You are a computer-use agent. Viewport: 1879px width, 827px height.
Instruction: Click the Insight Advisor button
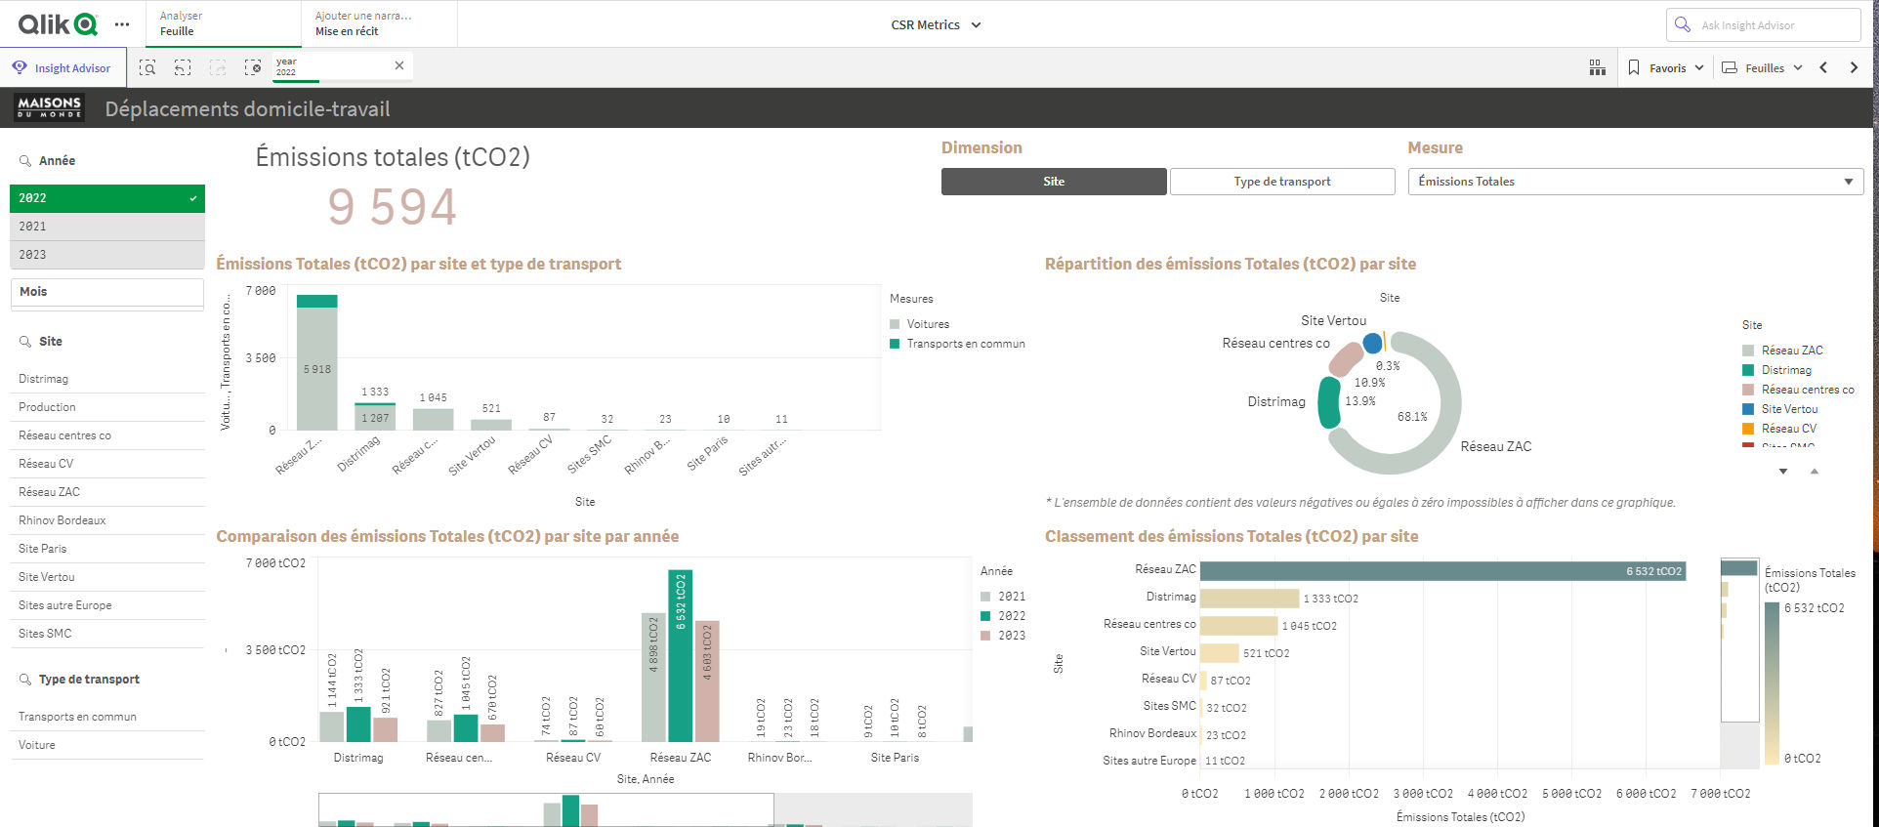(62, 67)
